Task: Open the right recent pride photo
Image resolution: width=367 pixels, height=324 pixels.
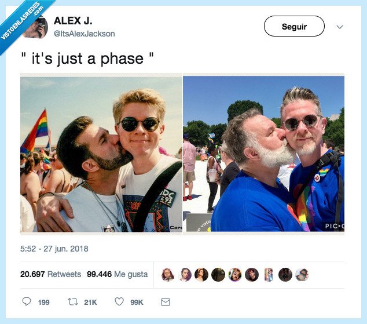Action: [x=264, y=154]
